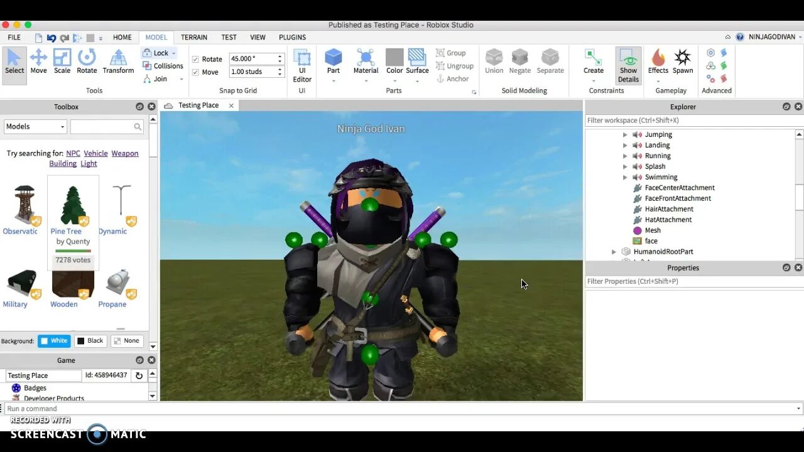
Task: Switch to the TEST tab
Action: click(x=229, y=37)
